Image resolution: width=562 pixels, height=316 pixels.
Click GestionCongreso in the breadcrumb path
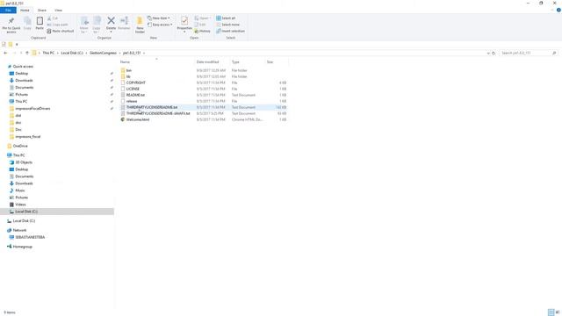[103, 53]
